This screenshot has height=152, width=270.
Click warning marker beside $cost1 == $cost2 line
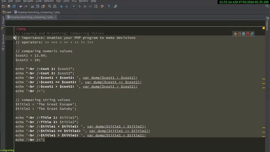pyautogui.click(x=263, y=83)
